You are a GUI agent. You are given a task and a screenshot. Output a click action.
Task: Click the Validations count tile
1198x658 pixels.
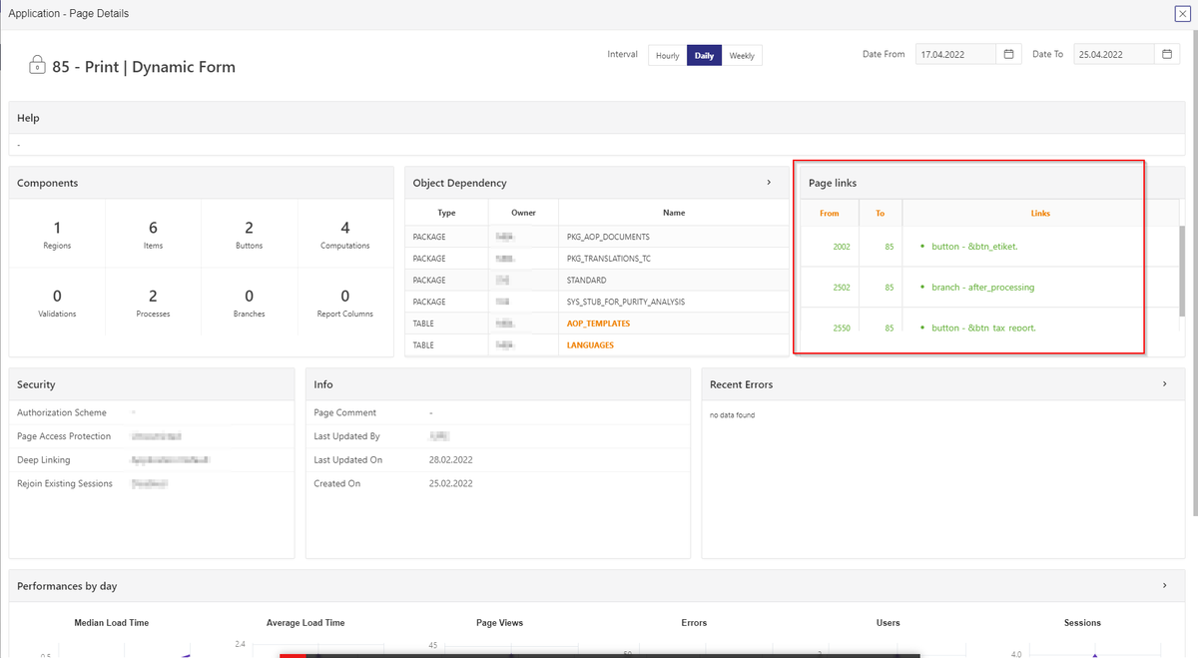click(x=57, y=303)
